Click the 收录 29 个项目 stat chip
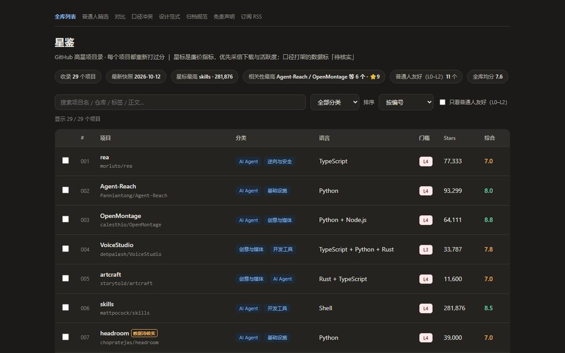Image resolution: width=565 pixels, height=353 pixels. [x=78, y=77]
